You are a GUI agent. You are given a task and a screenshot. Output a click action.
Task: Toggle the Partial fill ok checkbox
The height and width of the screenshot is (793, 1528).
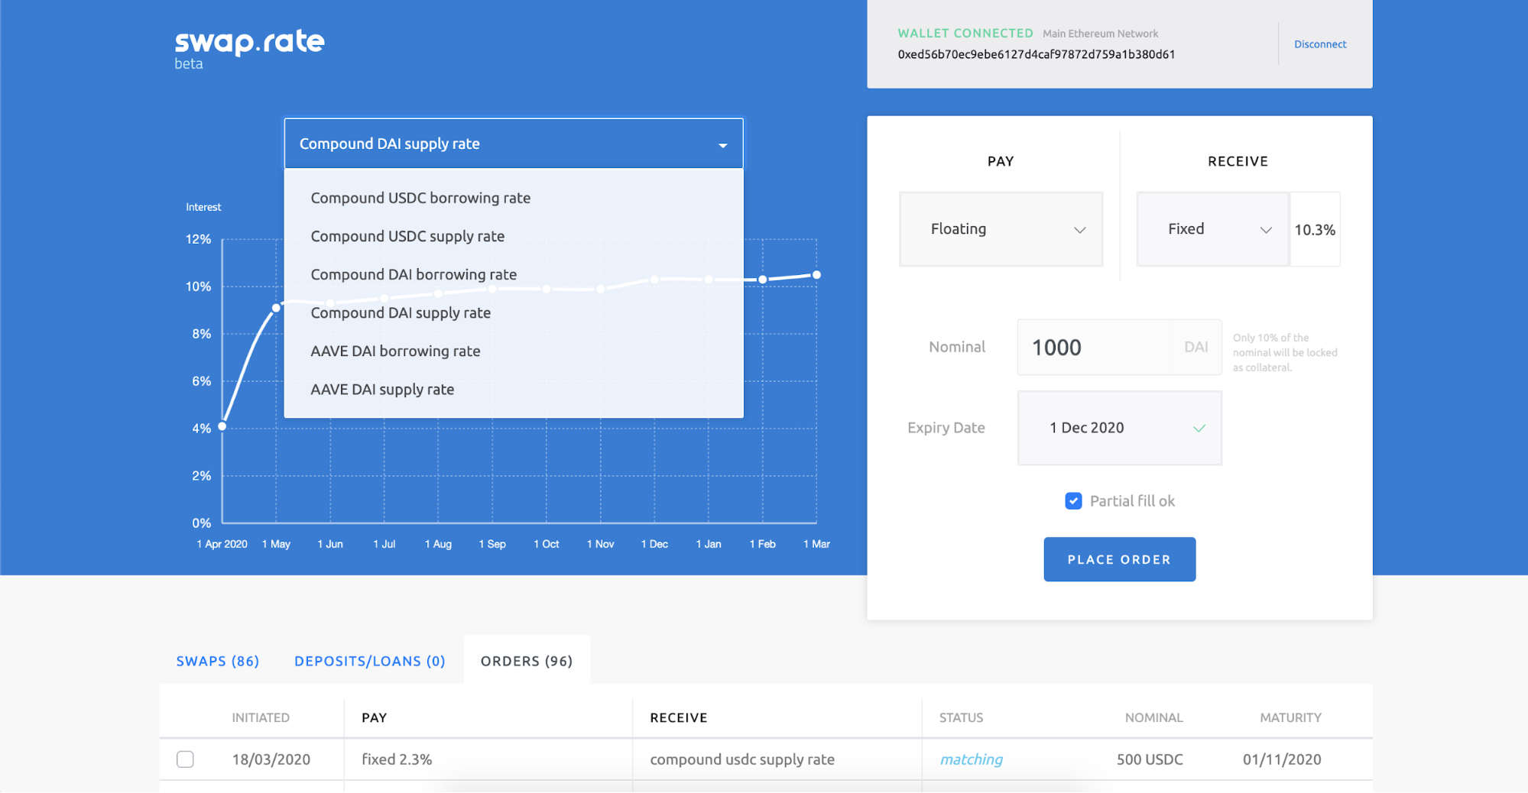[1073, 501]
